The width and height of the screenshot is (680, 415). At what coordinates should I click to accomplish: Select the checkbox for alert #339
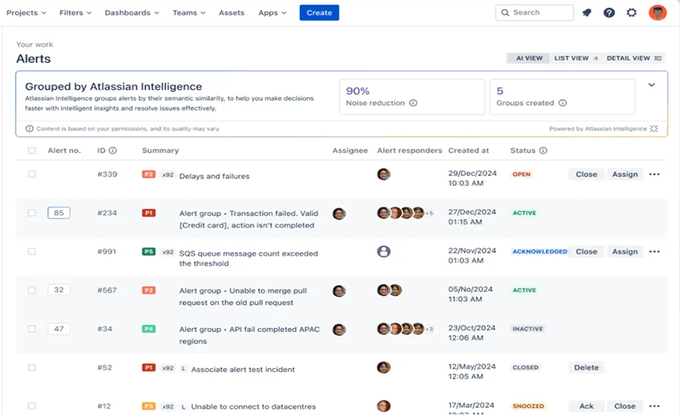click(x=32, y=174)
